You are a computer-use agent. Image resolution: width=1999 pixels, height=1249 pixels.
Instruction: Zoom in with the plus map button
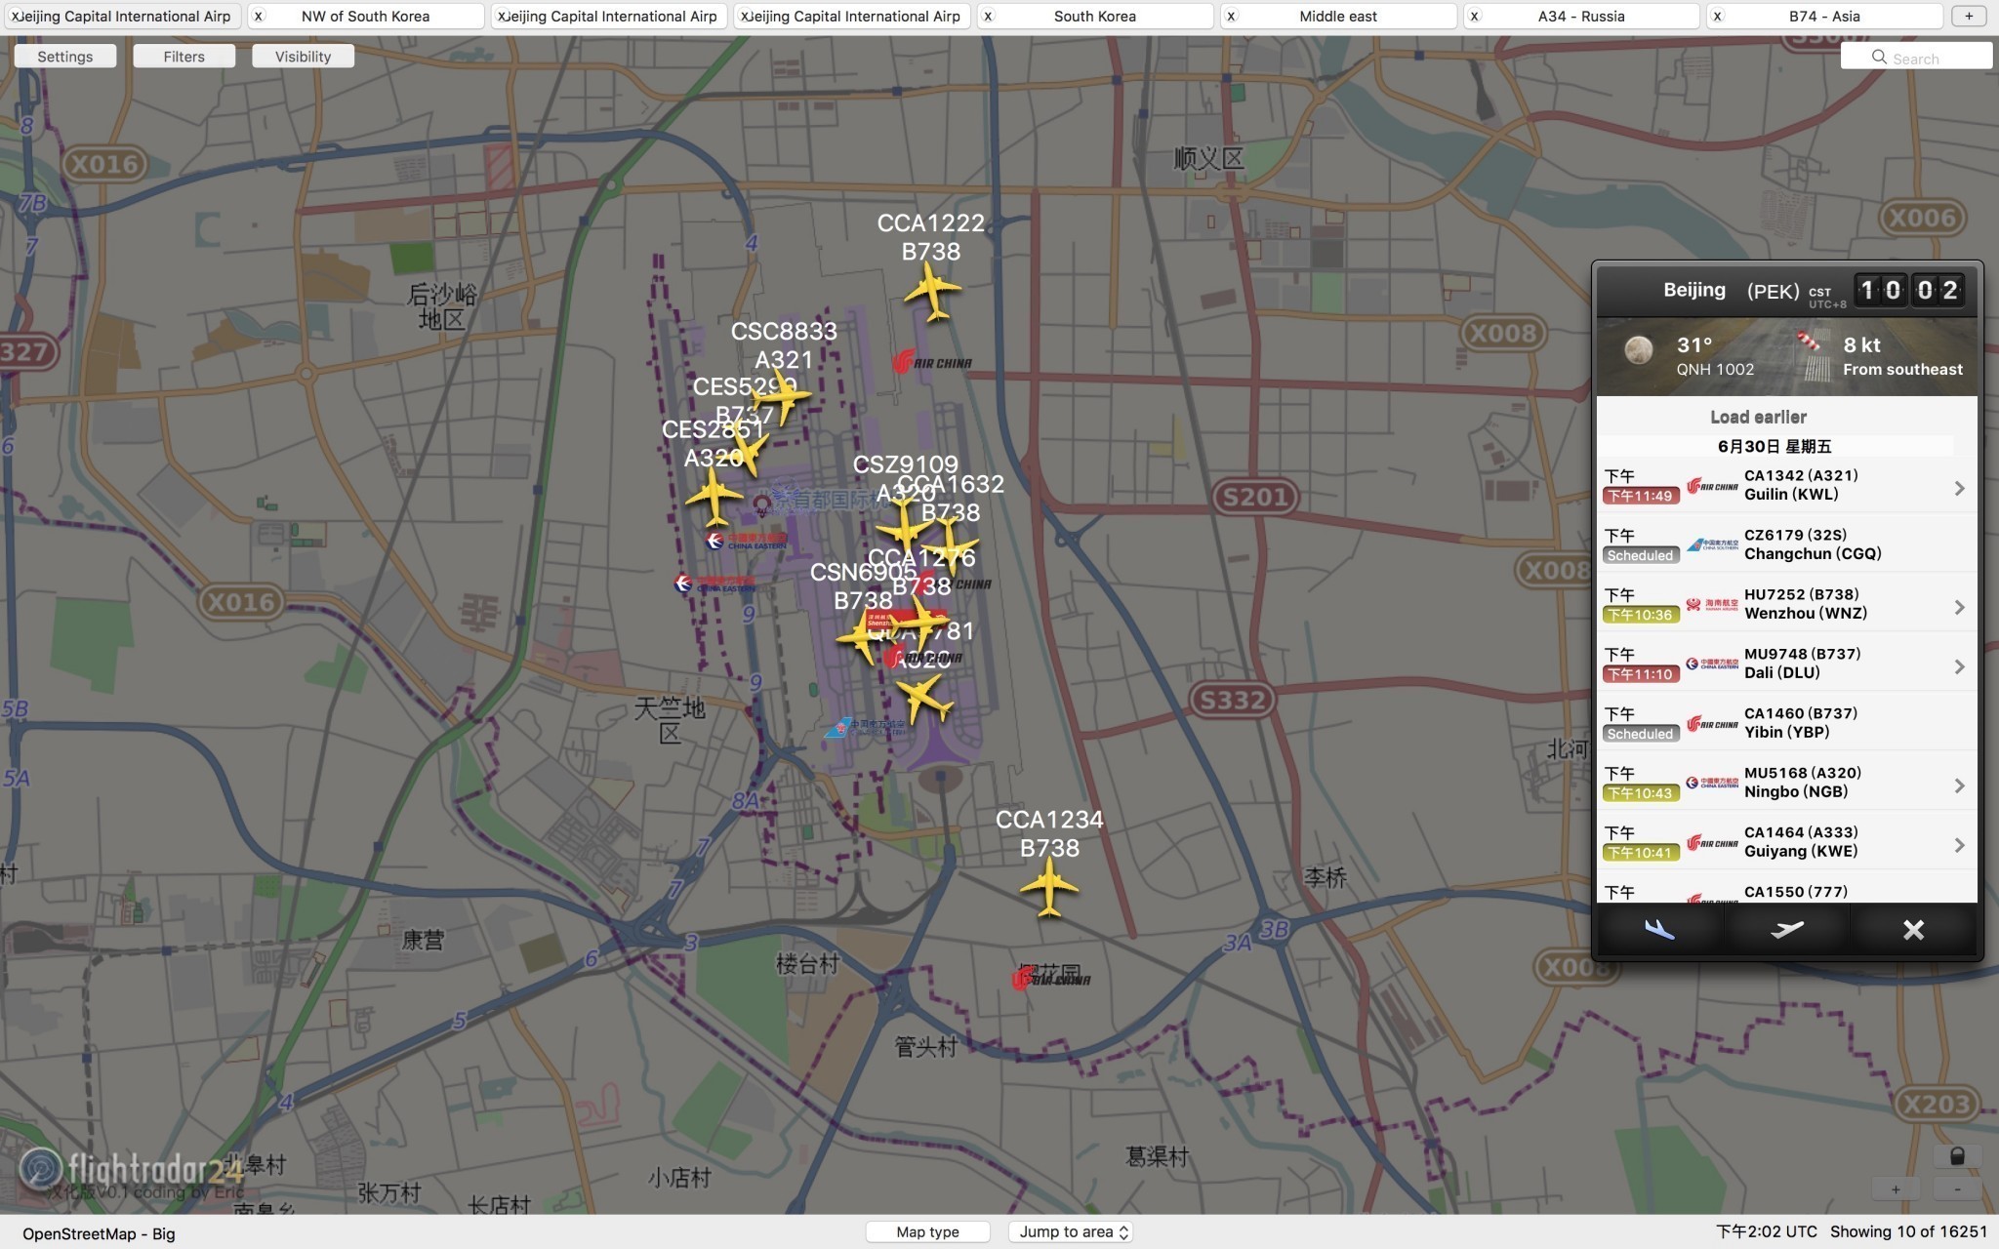[x=1896, y=1189]
